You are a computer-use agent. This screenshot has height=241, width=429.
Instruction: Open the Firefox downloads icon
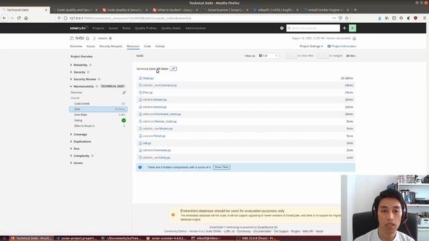pos(380,18)
